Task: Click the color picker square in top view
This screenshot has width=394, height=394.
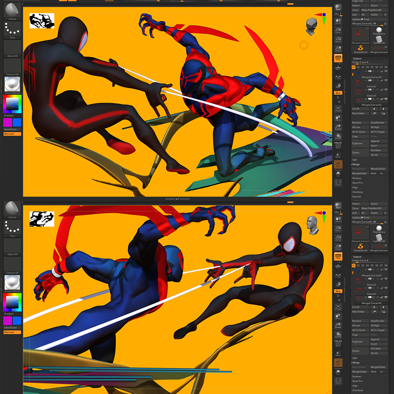Action: 12,104
